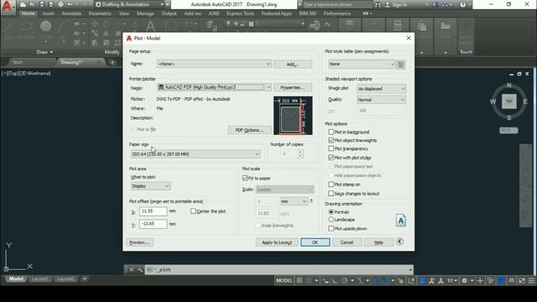Image resolution: width=537 pixels, height=302 pixels.
Task: Click the add layout plus icon
Action: [84, 279]
